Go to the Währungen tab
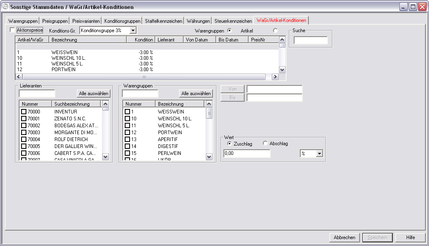This screenshot has width=429, height=246. 198,21
